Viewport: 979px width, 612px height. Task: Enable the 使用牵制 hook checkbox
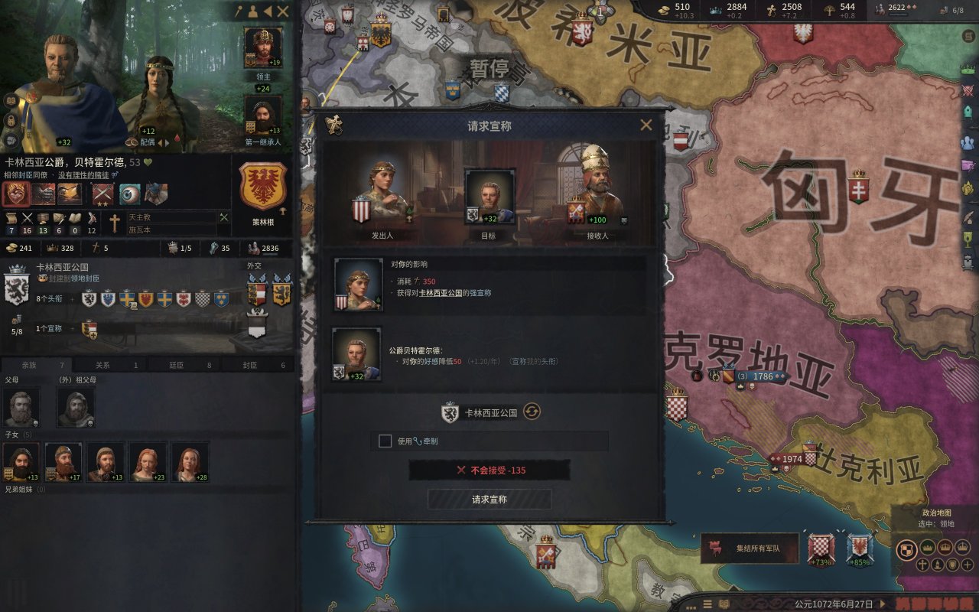385,441
